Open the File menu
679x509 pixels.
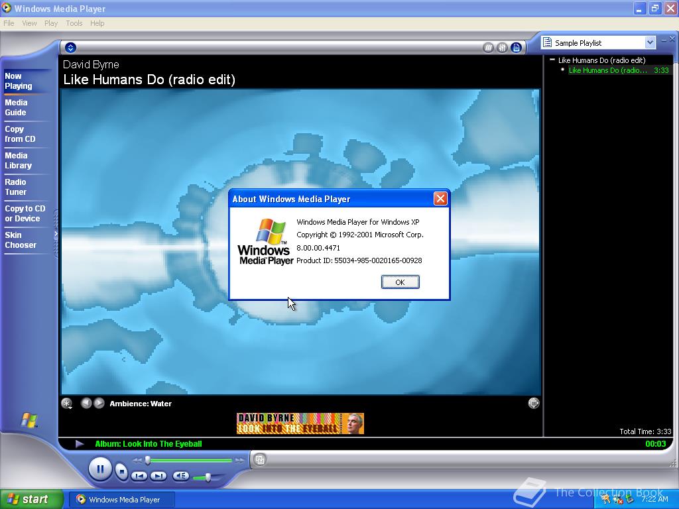tap(9, 23)
